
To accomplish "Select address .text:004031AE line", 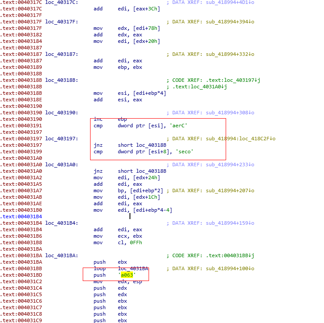I will [21, 203].
